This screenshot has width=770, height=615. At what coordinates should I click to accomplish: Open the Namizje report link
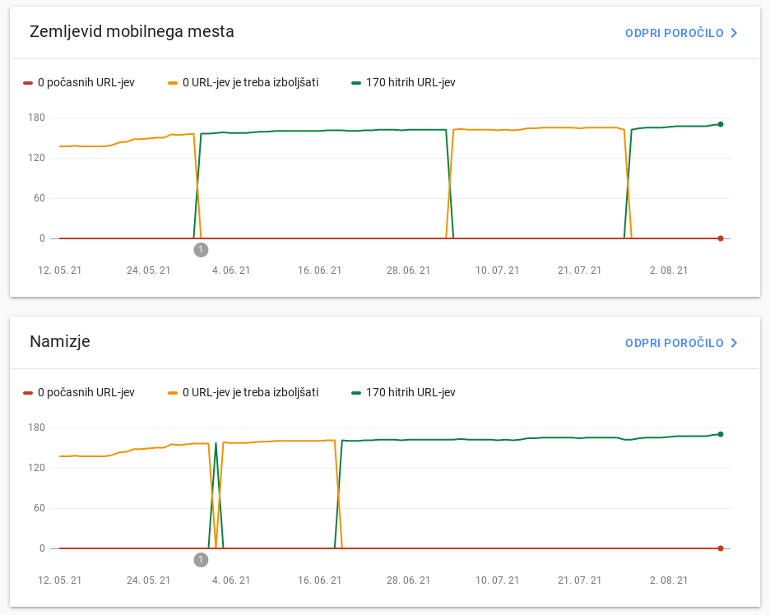pyautogui.click(x=674, y=343)
